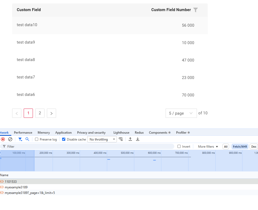The width and height of the screenshot is (258, 210).
Task: Check the Invert filter checkbox
Action: click(179, 147)
